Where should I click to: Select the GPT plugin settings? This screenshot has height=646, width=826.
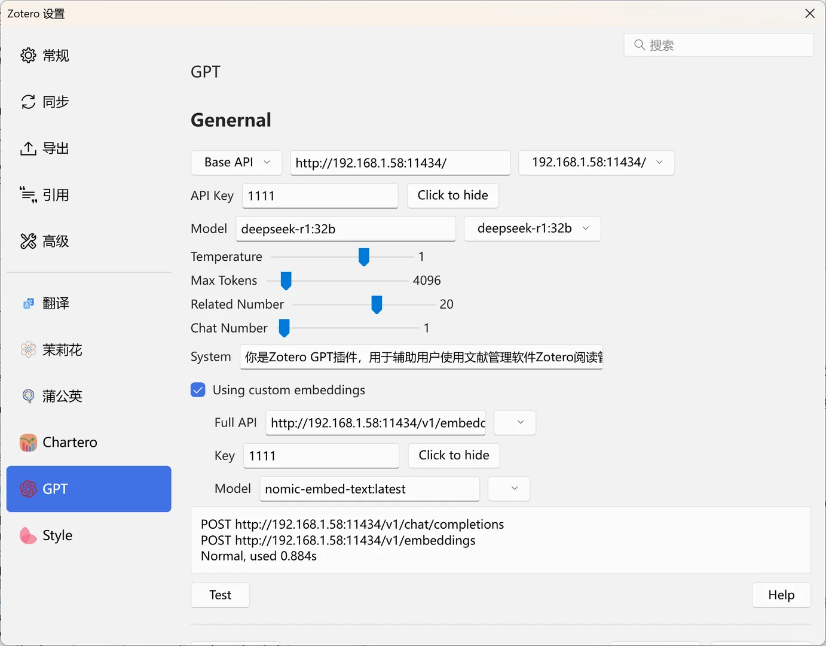point(89,489)
